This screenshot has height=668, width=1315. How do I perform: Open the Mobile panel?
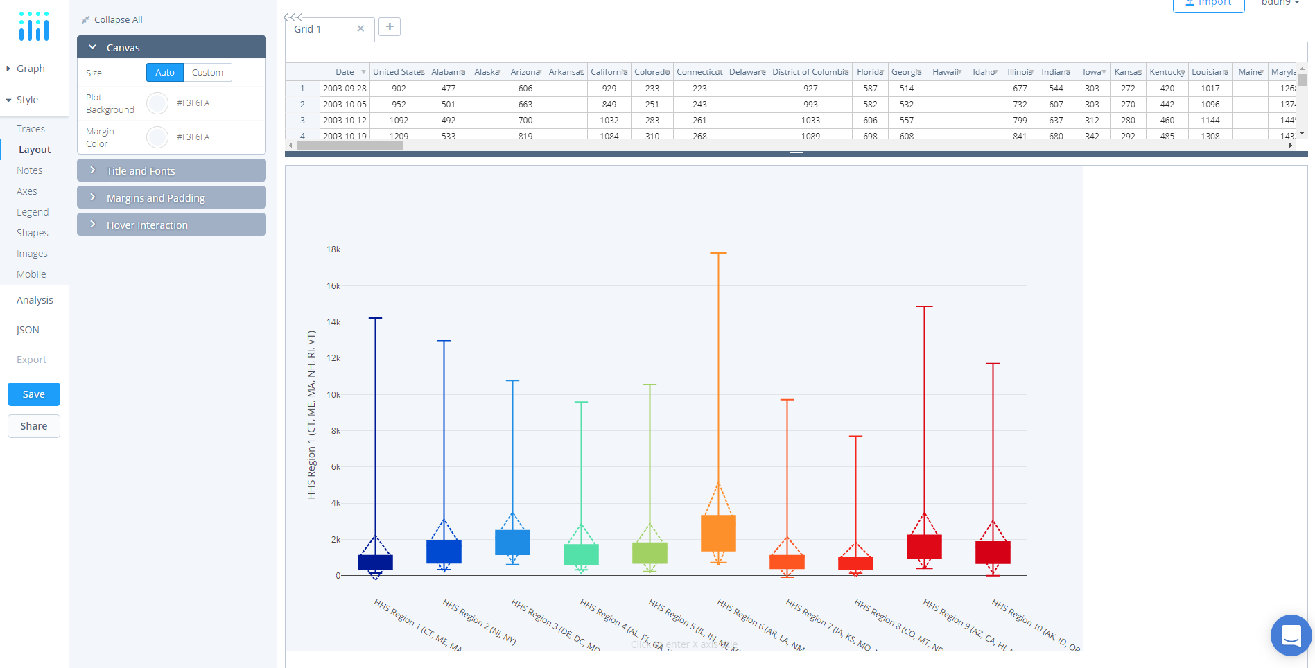click(31, 274)
